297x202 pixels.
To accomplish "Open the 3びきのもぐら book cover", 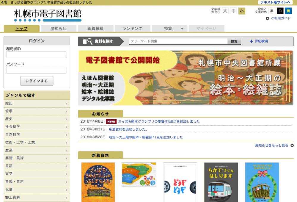I will point(139,175).
